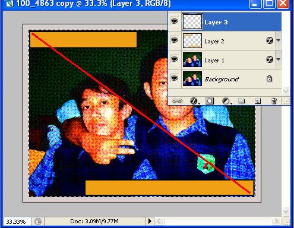Create a new layer group folder
294x228 pixels.
[x=241, y=101]
